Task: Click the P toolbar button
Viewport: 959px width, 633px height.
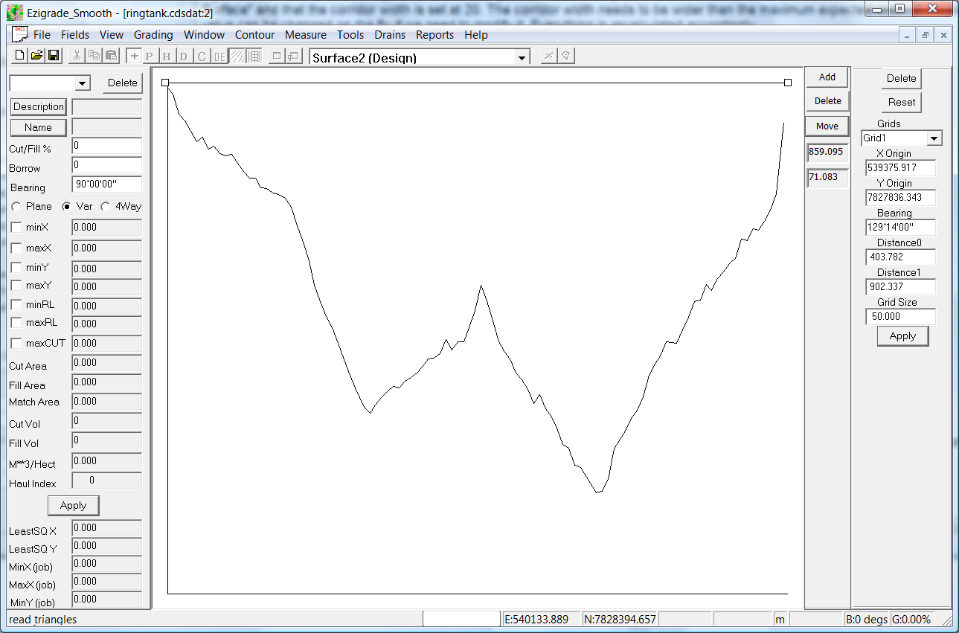Action: pyautogui.click(x=150, y=57)
